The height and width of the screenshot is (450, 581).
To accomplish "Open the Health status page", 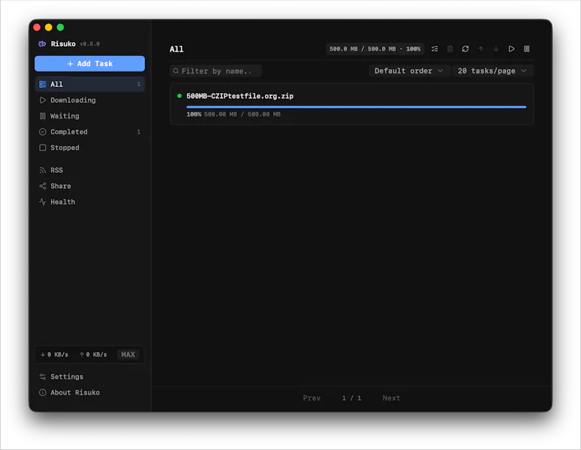I will pos(89,202).
